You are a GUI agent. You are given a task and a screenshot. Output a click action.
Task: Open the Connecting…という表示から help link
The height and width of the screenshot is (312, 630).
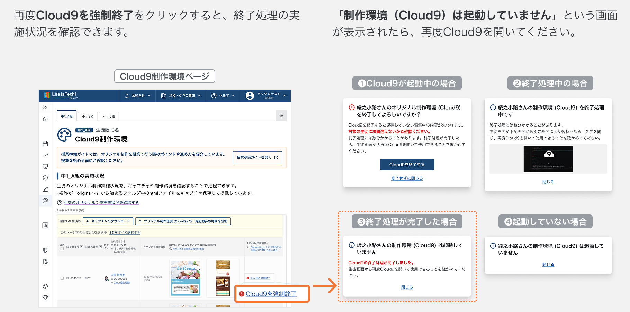tap(266, 249)
